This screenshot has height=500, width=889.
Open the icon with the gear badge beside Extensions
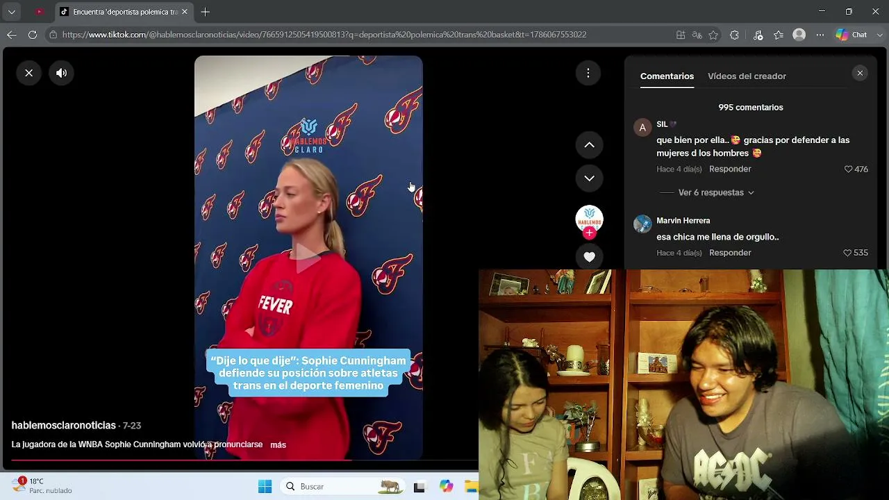[758, 35]
